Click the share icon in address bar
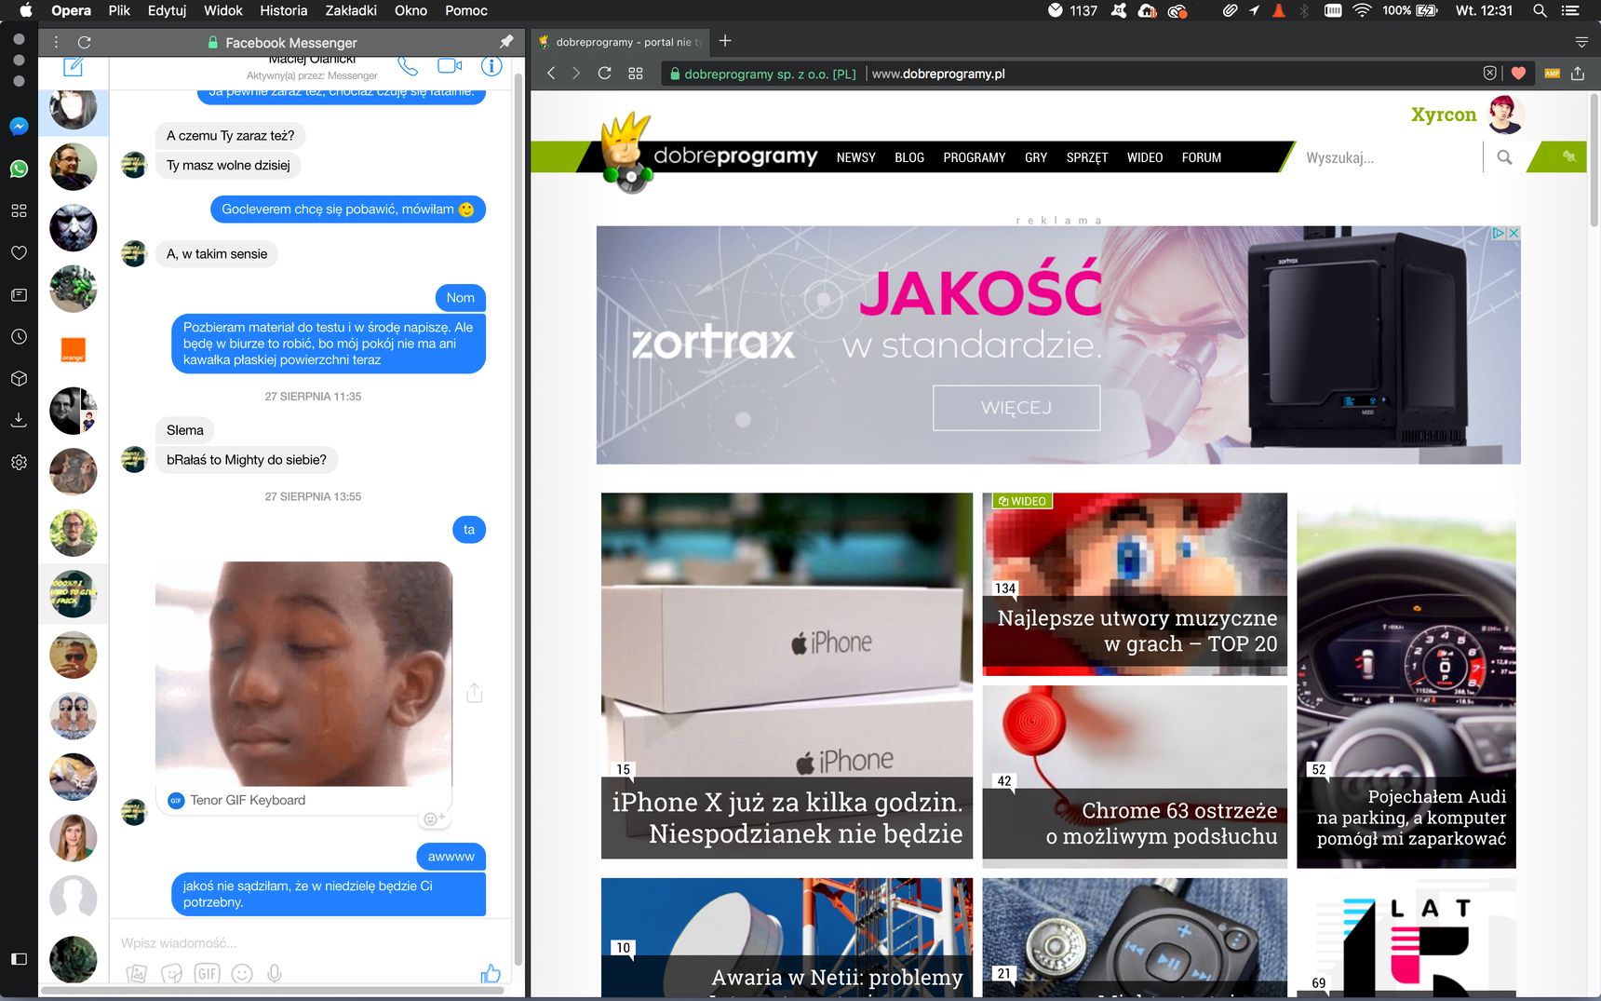 click(x=1578, y=73)
